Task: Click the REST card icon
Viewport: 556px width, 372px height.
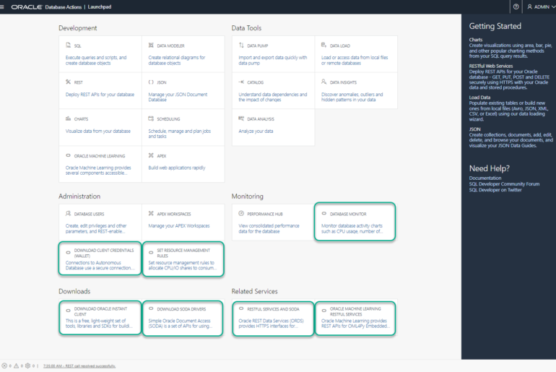Action: point(68,82)
